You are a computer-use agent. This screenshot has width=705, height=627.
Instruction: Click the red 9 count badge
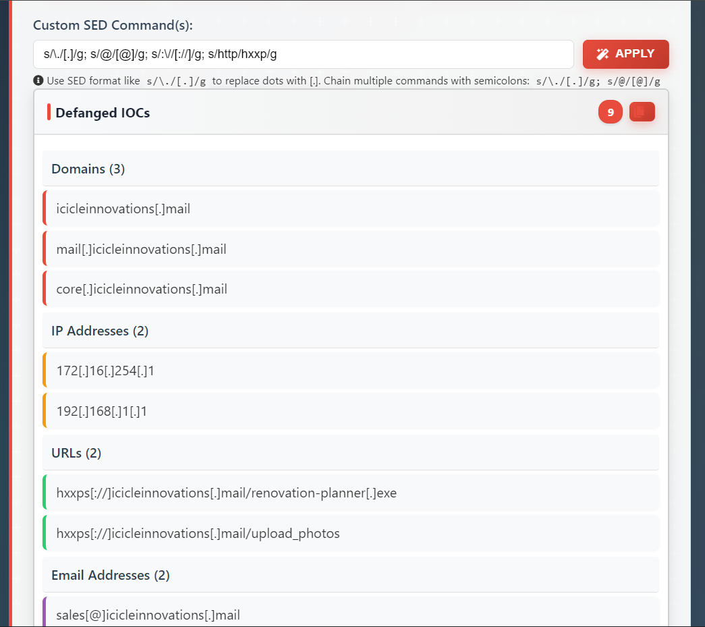click(610, 112)
